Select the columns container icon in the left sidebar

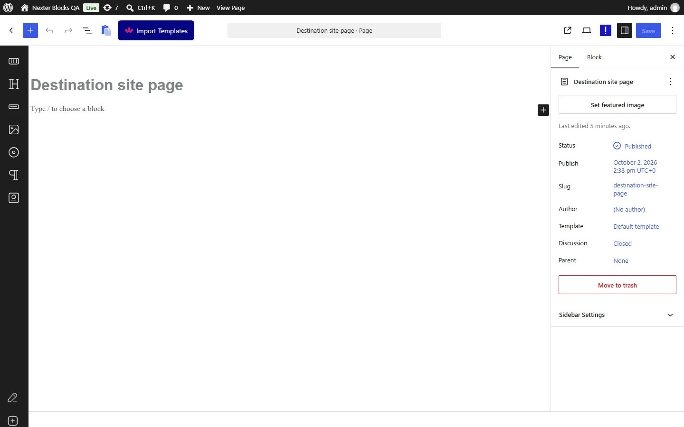coord(14,61)
